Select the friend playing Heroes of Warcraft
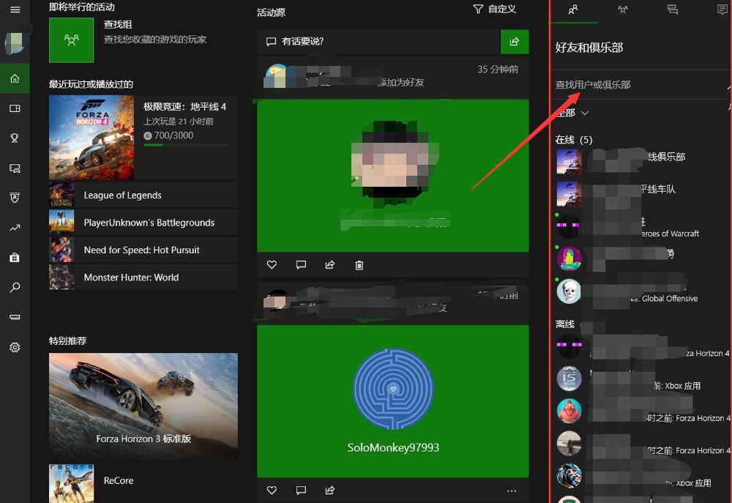732x503 pixels. coord(642,226)
